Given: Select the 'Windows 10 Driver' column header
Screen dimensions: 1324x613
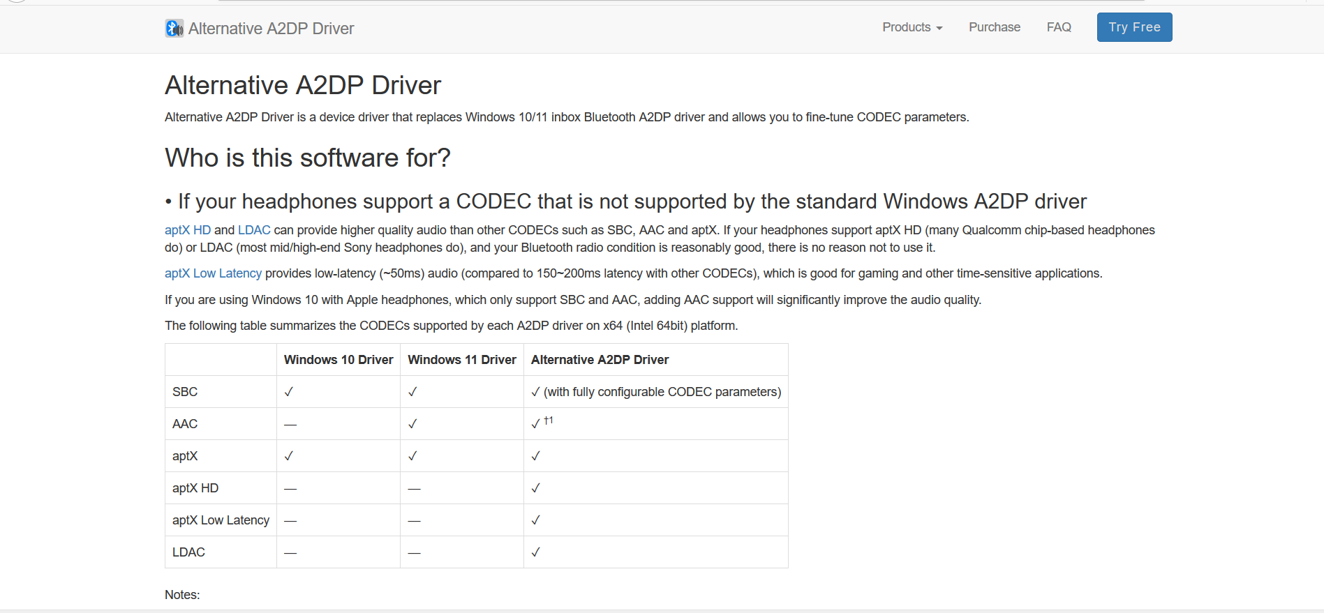Looking at the screenshot, I should click(339, 360).
